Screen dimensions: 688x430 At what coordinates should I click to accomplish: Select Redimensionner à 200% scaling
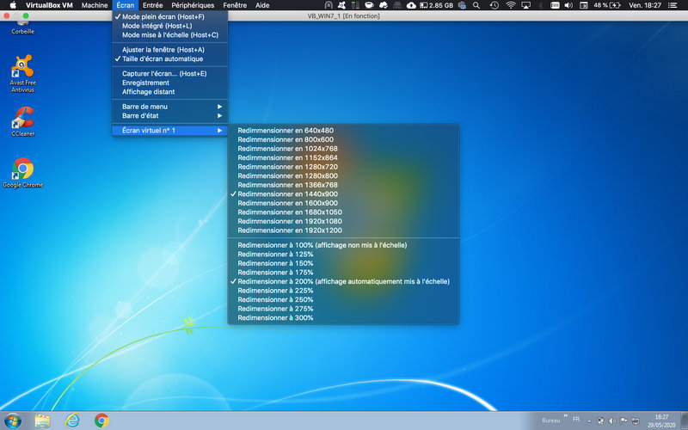pos(343,281)
